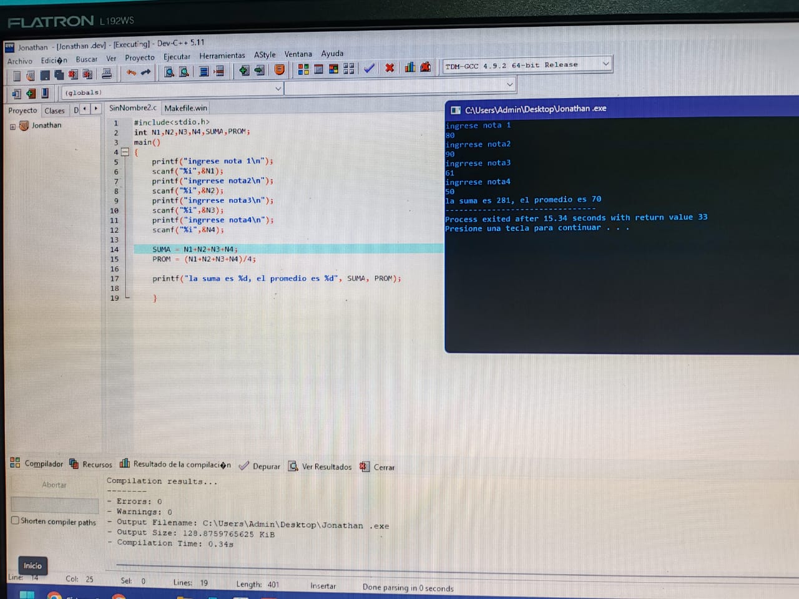Click the Profile bar-chart toolbar icon
The image size is (799, 599).
click(410, 67)
